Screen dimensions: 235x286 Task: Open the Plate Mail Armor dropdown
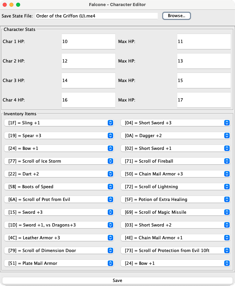pos(59,263)
